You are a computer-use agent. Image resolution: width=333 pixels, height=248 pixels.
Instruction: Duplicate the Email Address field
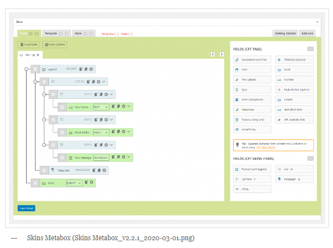pos(118,132)
